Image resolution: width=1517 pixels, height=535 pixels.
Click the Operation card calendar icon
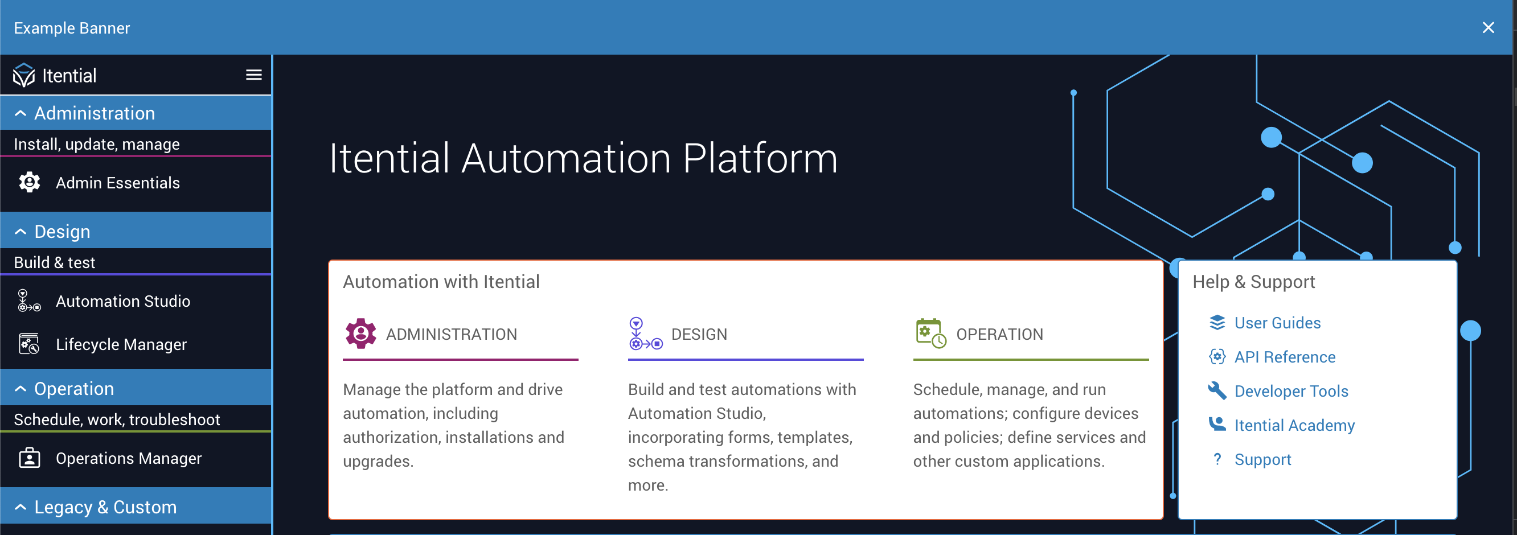(x=930, y=334)
